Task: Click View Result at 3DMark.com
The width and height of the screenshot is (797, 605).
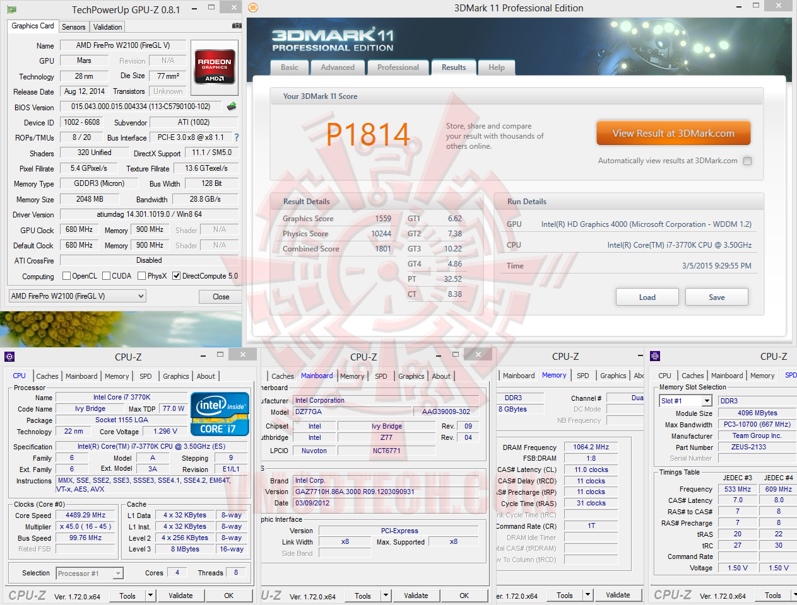Action: pyautogui.click(x=673, y=133)
